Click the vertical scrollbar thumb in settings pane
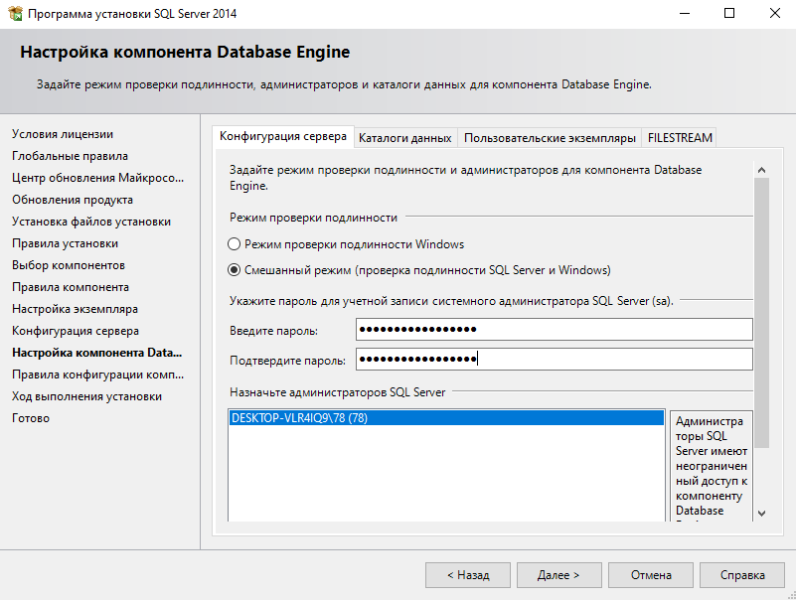The height and width of the screenshot is (600, 796). (x=761, y=313)
